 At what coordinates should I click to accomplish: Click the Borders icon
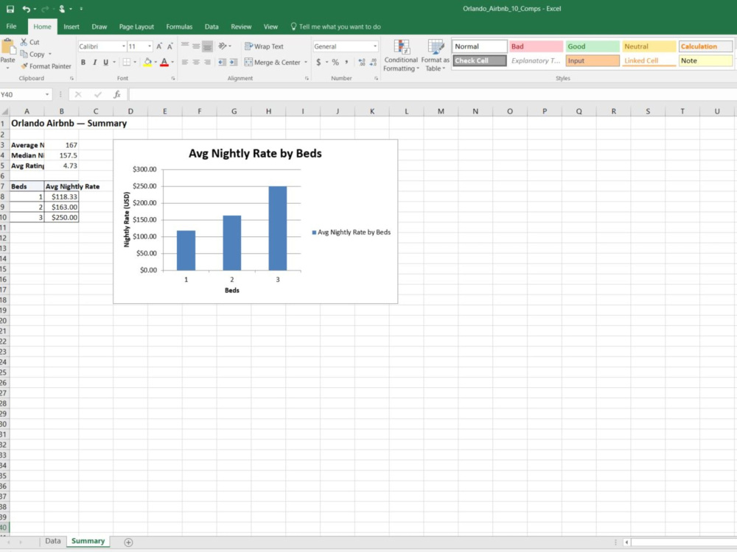tap(127, 62)
